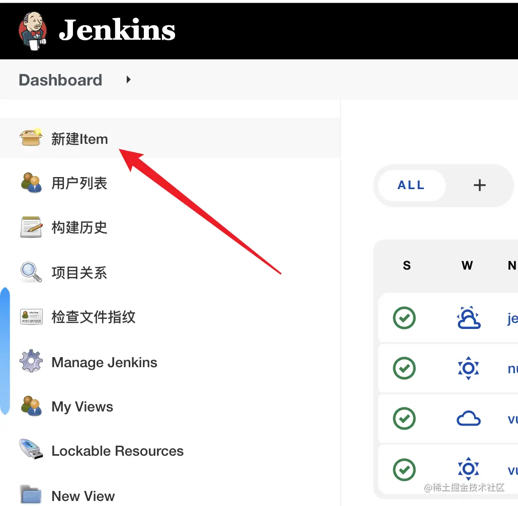
Task: Open Lockable Resources page
Action: 118,451
